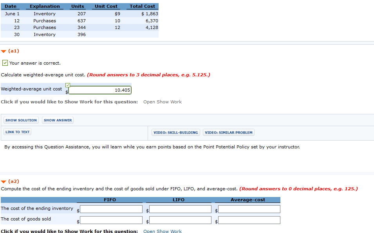Click the red 'Round answers to 0 decimal places' note
The width and height of the screenshot is (374, 233).
click(299, 189)
